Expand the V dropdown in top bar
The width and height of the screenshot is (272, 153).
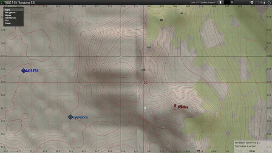point(232,3)
